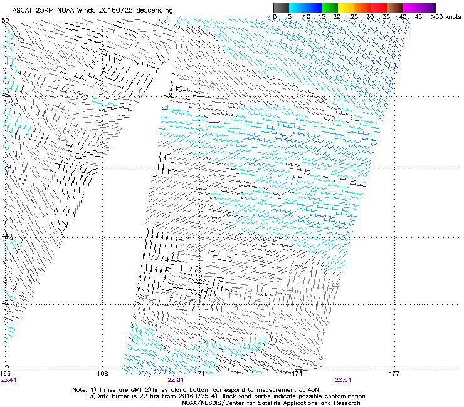Screen dimensions: 464x407
Task: Click the purple 22:01 time near 176
Action: pos(343,380)
